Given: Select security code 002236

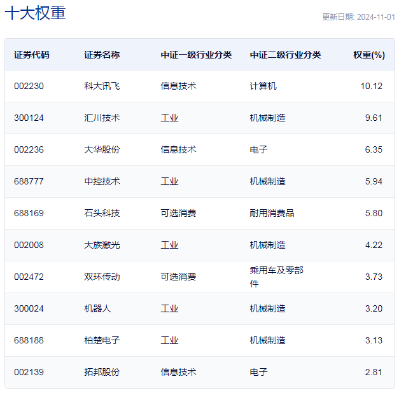Looking at the screenshot, I should pyautogui.click(x=29, y=149).
